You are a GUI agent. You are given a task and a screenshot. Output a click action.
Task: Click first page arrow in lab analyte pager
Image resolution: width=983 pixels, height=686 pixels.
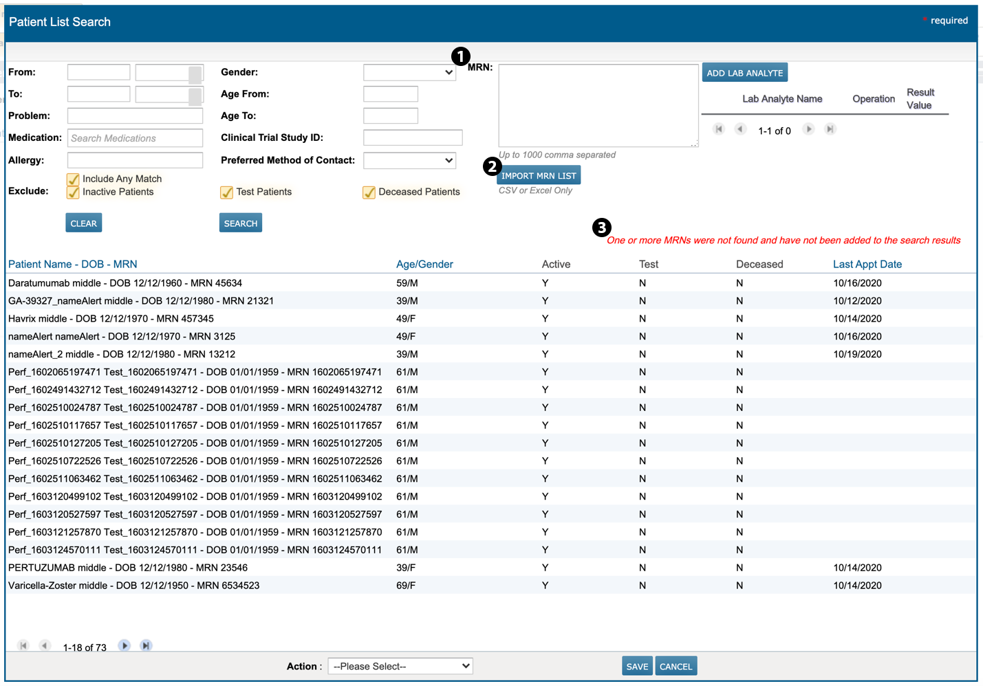(719, 129)
